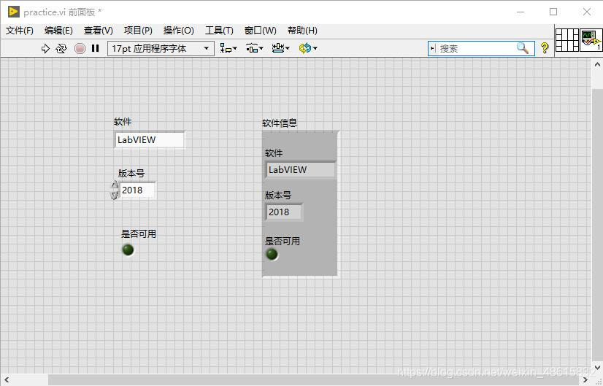
Task: Click the vertical scrollbar up arrow
Action: click(597, 64)
